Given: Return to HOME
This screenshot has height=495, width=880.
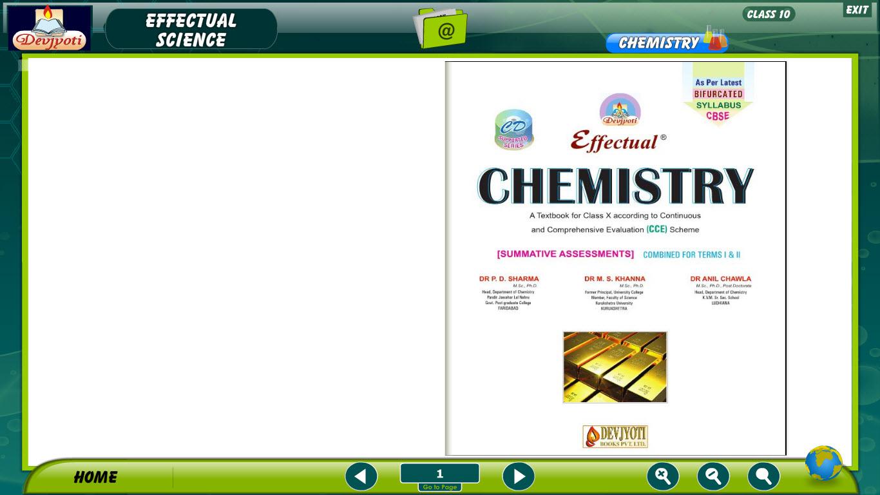Looking at the screenshot, I should [95, 477].
